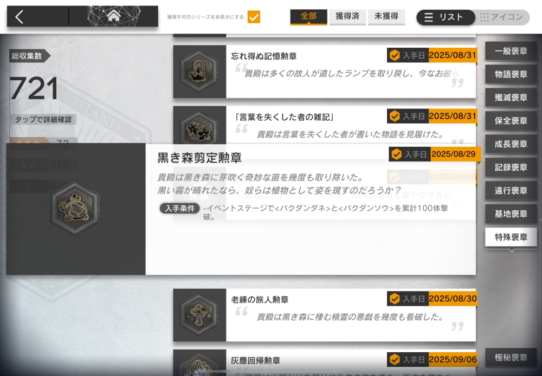Click the 灰塵回帰勲章 medal icon
Viewport: 542px width, 376px height.
[x=199, y=365]
